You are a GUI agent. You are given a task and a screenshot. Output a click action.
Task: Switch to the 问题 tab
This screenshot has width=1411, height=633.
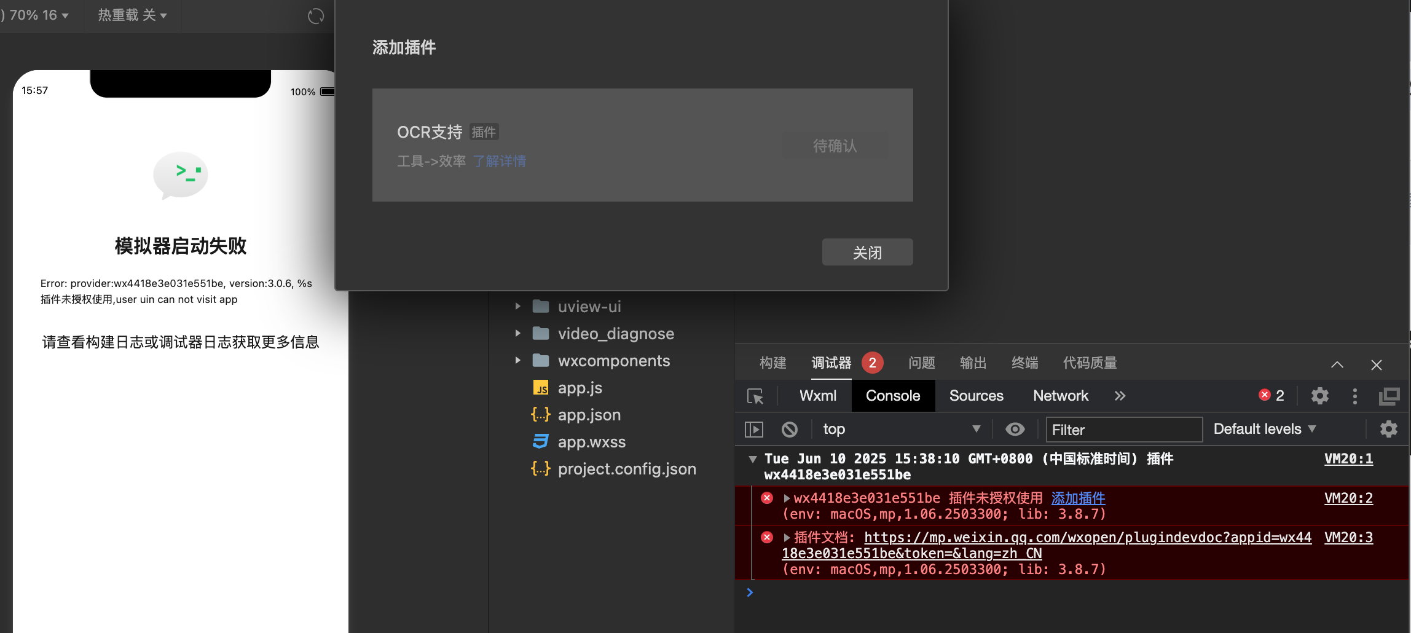pyautogui.click(x=922, y=363)
